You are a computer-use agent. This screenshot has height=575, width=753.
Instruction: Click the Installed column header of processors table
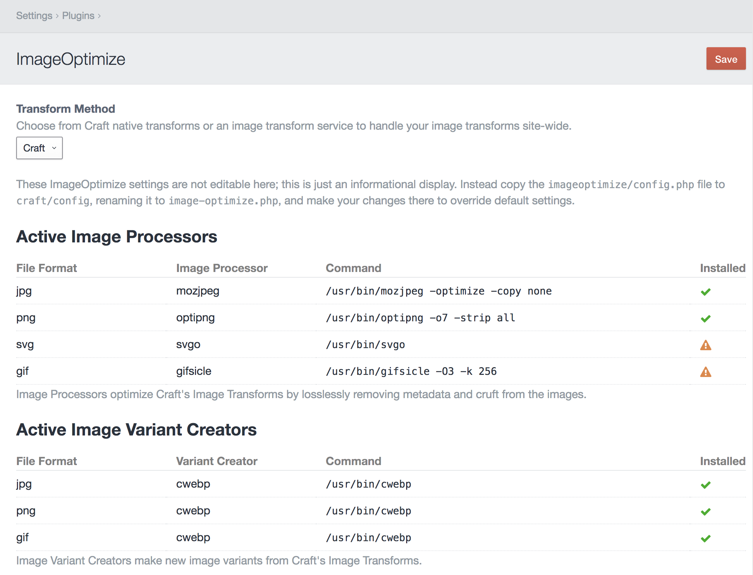point(722,268)
